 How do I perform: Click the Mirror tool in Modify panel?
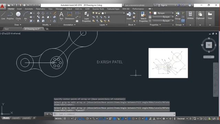(x=43, y=17)
